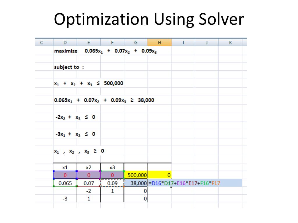Select column H header highlighted in orange
Image resolution: width=298 pixels, height=223 pixels.
pos(159,42)
